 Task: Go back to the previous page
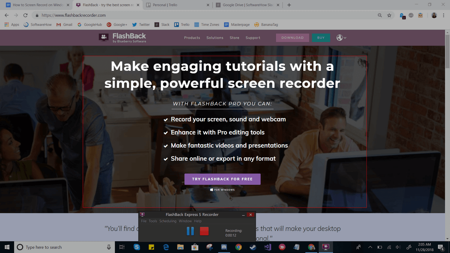click(x=6, y=15)
